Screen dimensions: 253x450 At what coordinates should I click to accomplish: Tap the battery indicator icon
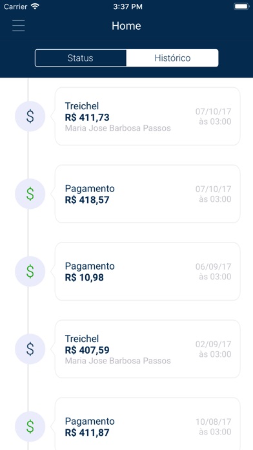pyautogui.click(x=241, y=6)
